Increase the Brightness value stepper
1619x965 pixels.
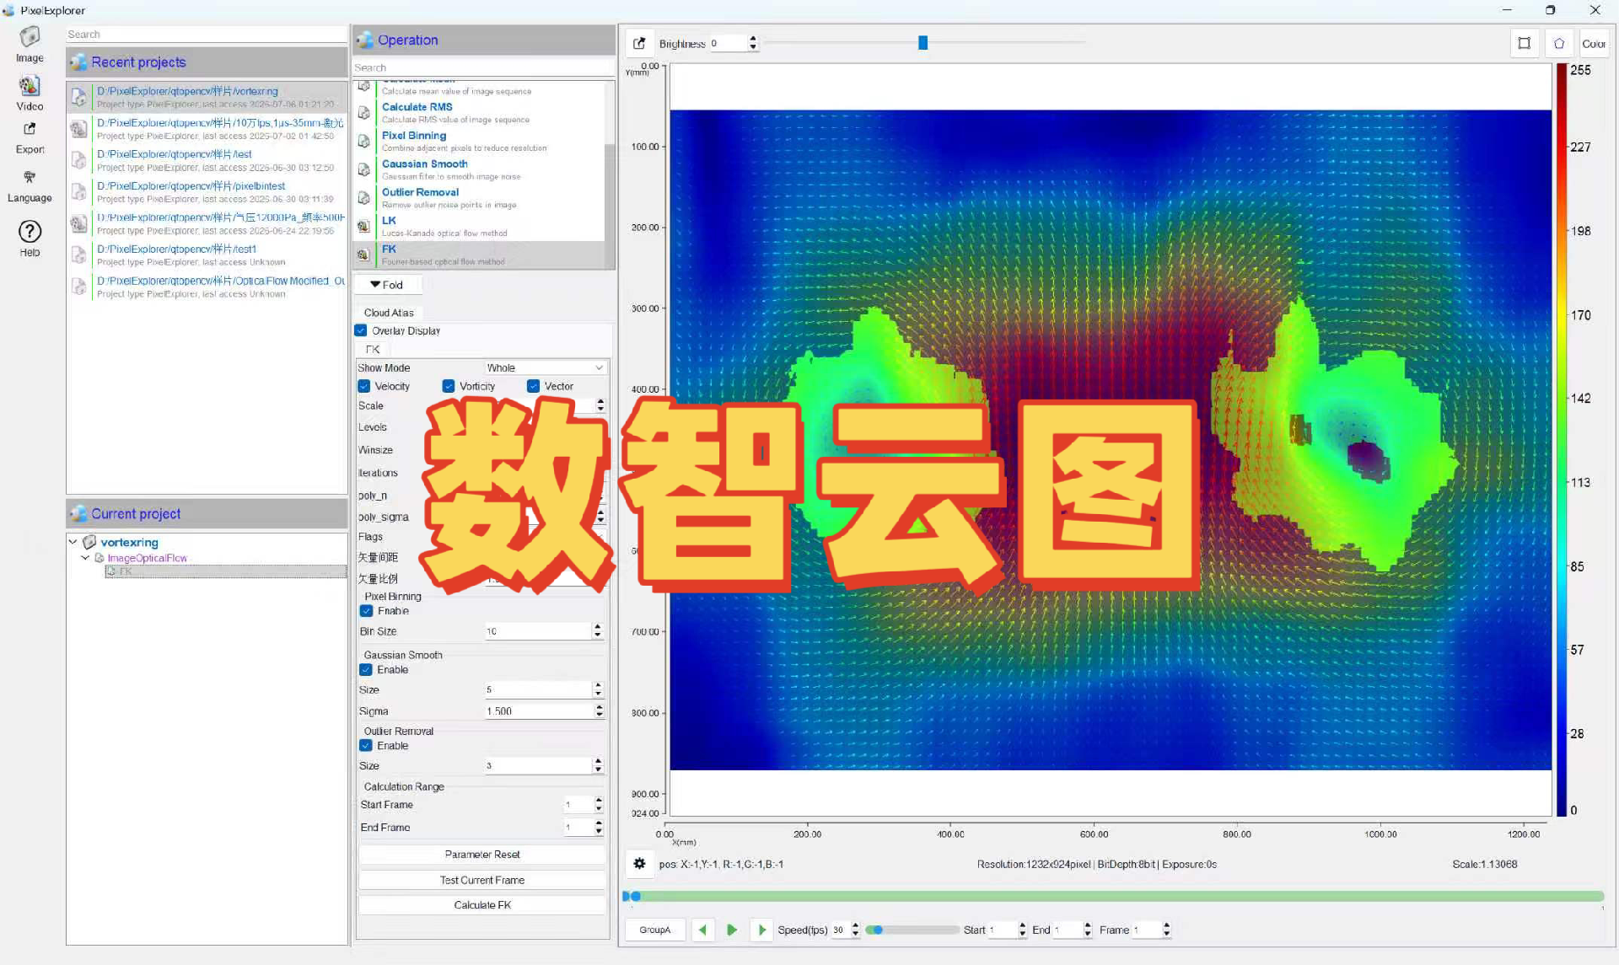pyautogui.click(x=753, y=39)
